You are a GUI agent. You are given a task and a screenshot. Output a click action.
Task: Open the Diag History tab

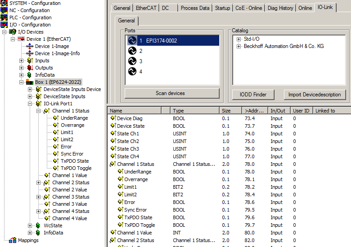click(x=280, y=8)
